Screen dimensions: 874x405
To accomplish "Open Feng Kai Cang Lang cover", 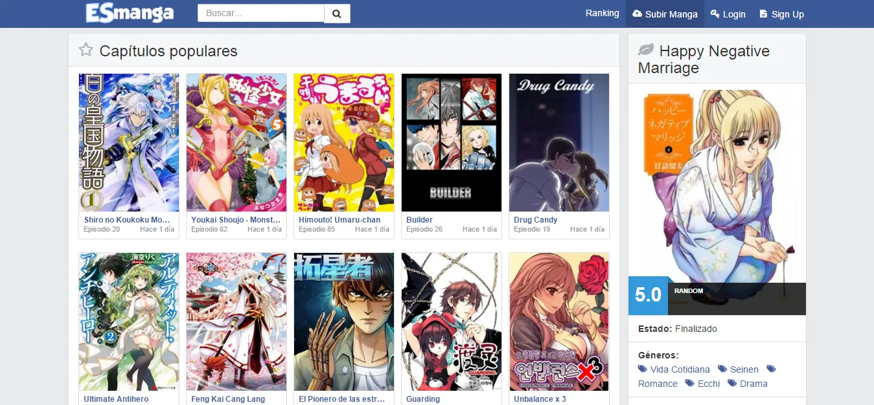I will [236, 322].
